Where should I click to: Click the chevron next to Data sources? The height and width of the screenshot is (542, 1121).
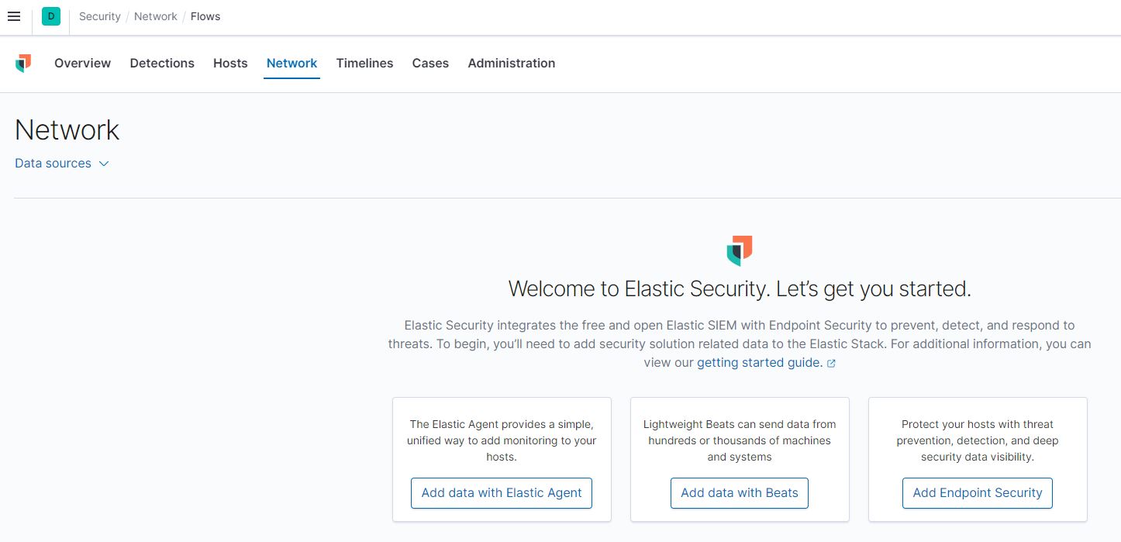[104, 164]
